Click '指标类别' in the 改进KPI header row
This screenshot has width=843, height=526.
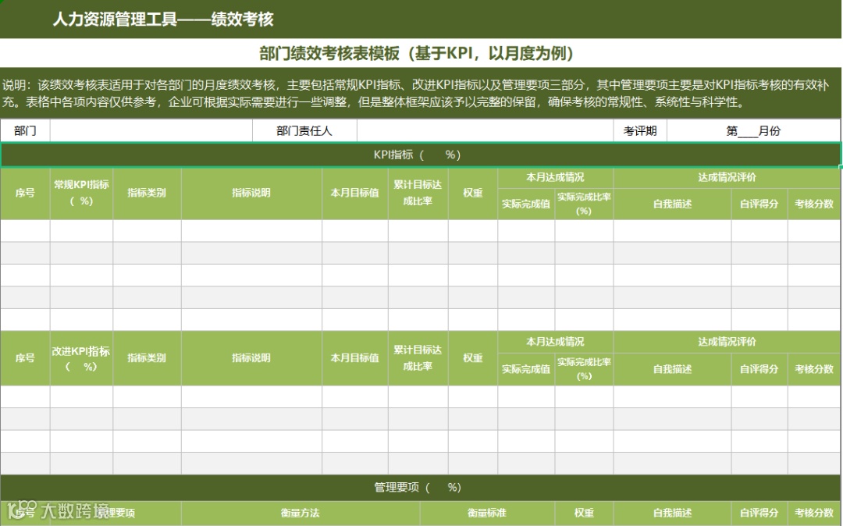[147, 358]
